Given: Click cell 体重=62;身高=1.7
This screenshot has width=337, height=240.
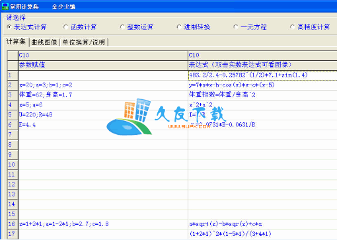Looking at the screenshot, I should point(103,95).
